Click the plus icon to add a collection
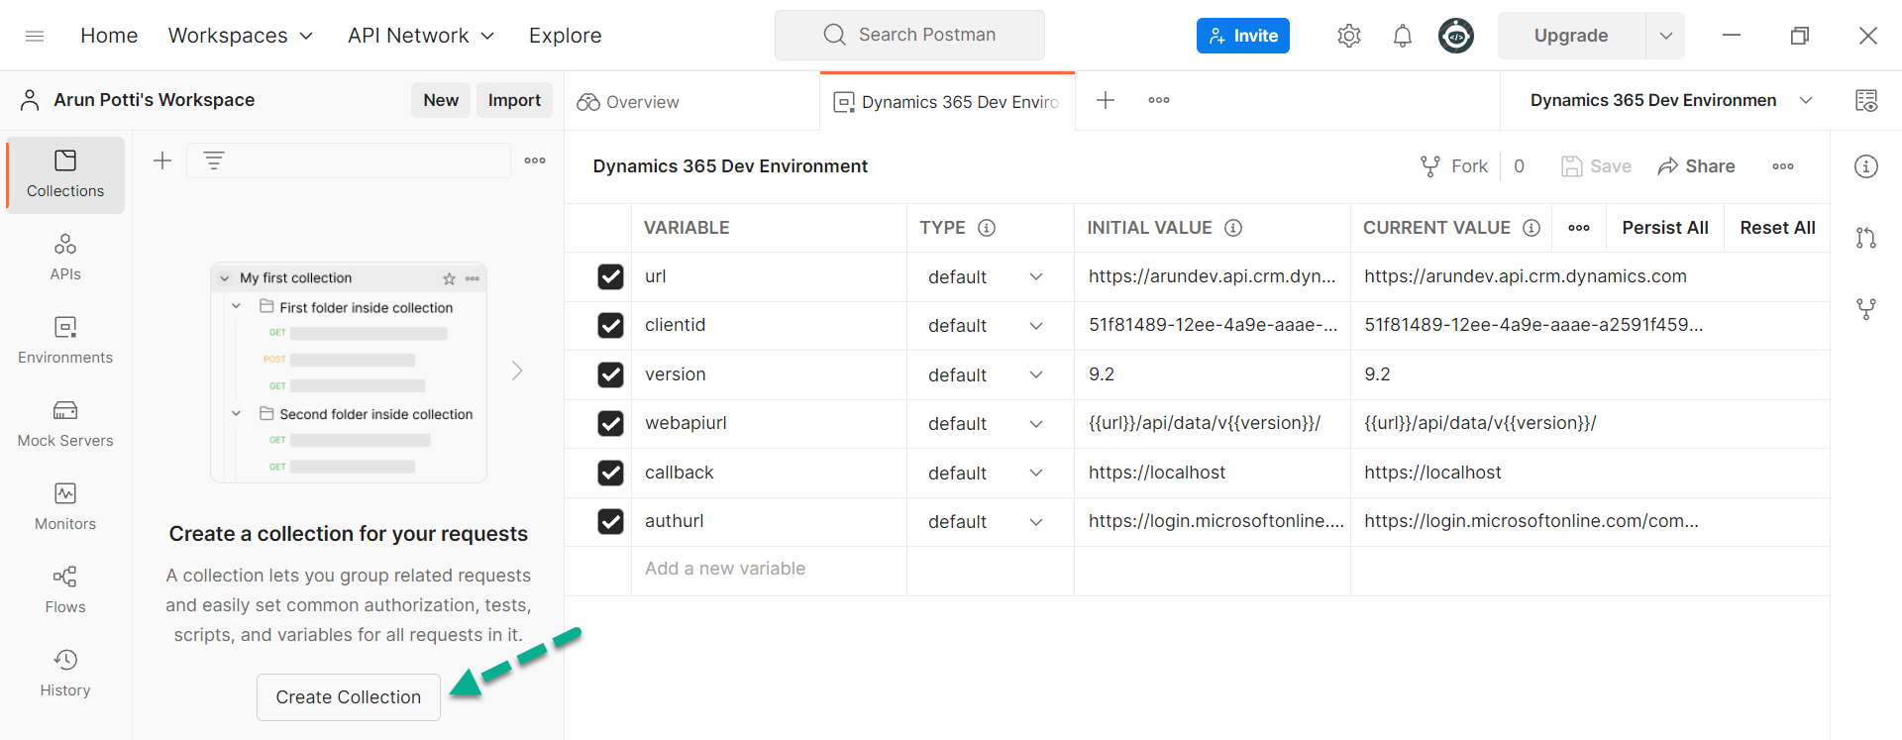The width and height of the screenshot is (1902, 740). tap(162, 160)
